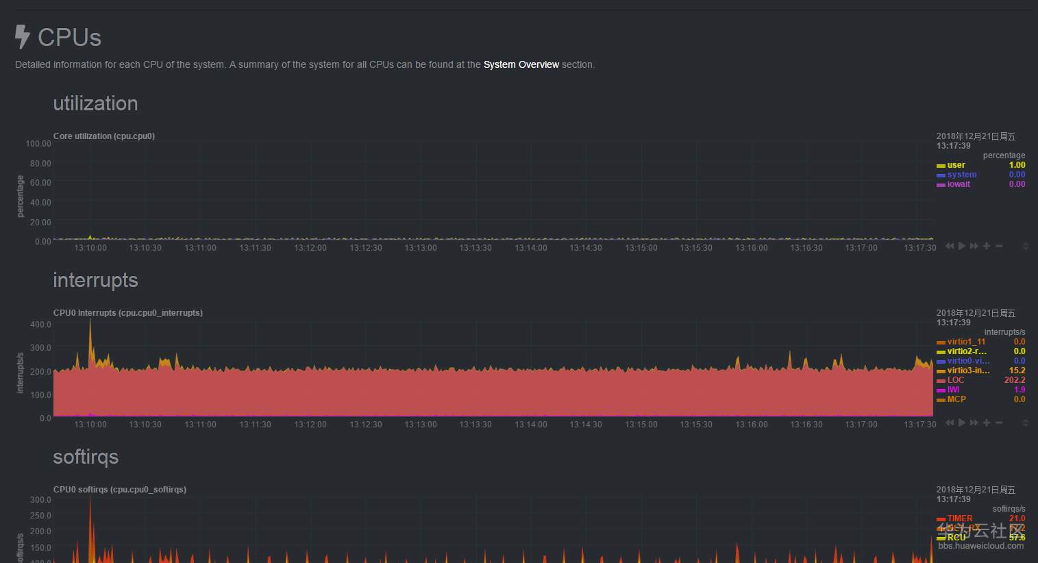
Task: Click the "interrupts/s" units label
Action: coord(1005,332)
